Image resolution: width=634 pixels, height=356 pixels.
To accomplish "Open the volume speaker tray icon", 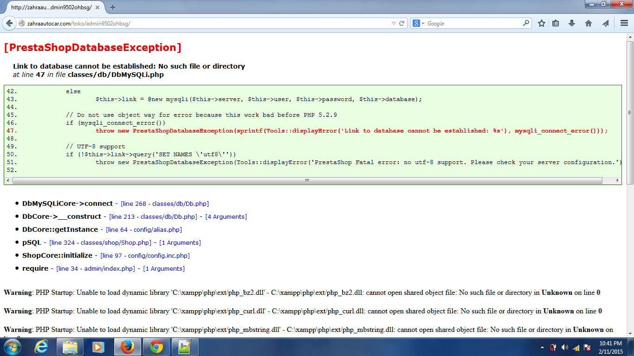I will (x=564, y=347).
